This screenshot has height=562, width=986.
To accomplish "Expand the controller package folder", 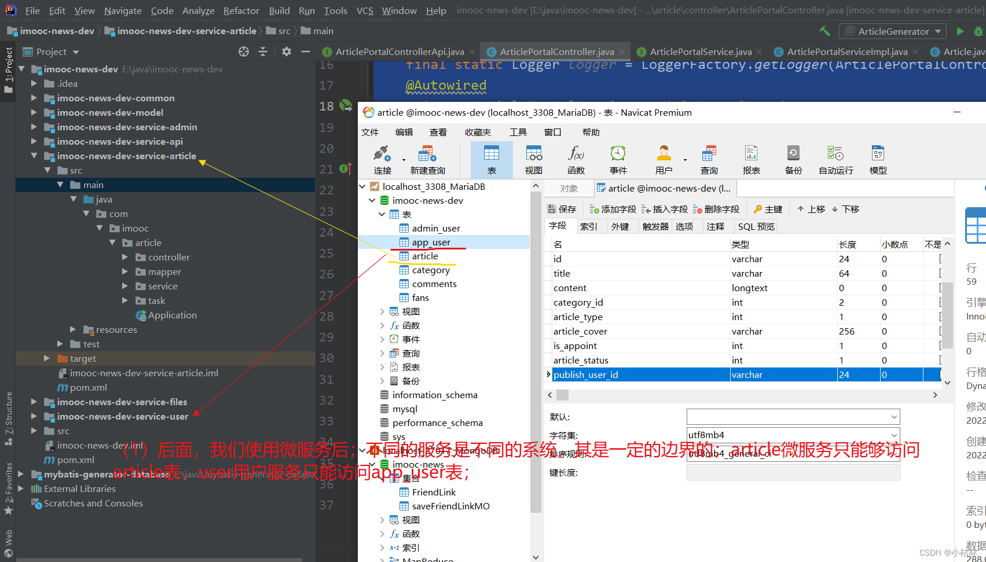I will 125,257.
